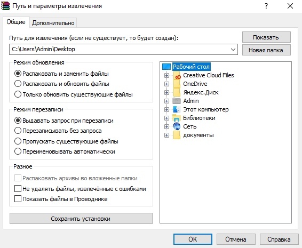302x248 pixels.
Task: Select Этот компьютер label in tree
Action: click(206, 109)
